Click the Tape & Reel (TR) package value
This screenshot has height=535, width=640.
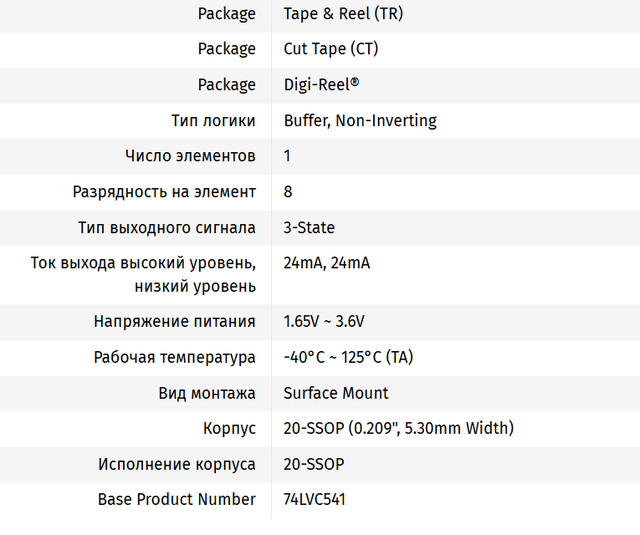click(344, 13)
